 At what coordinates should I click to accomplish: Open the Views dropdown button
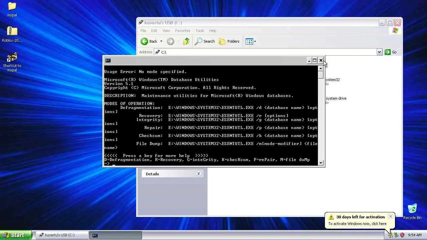251,41
